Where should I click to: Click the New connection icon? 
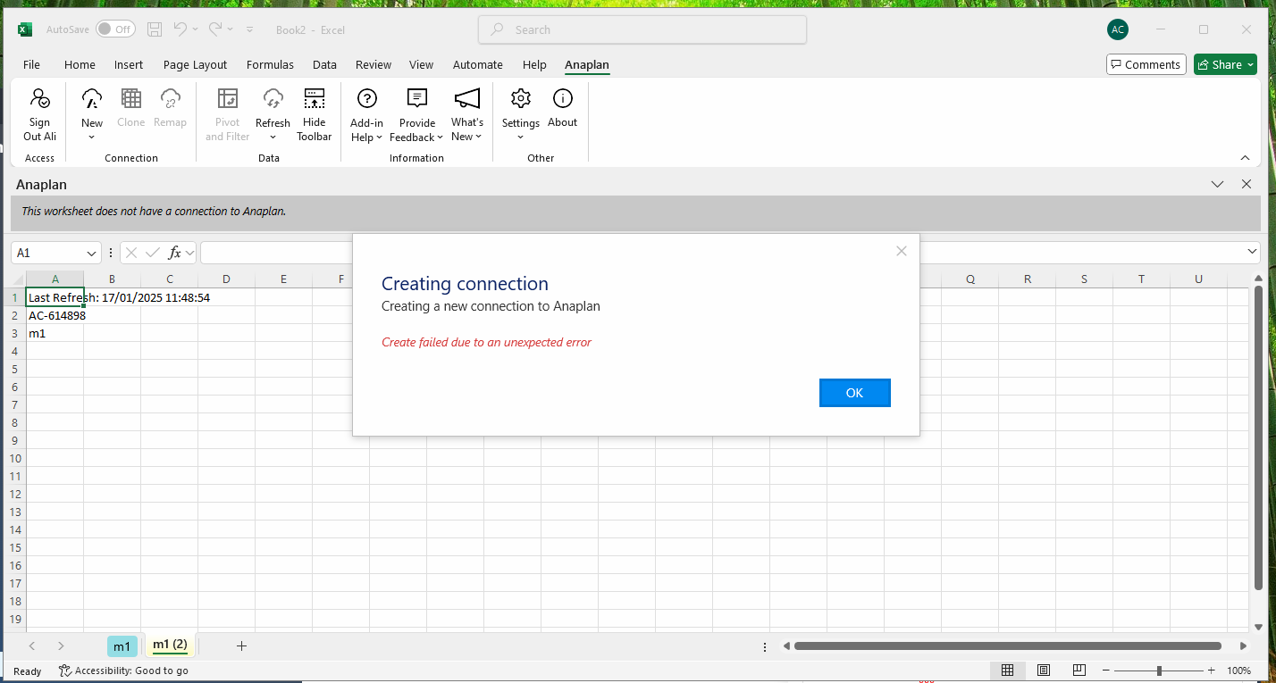click(x=92, y=99)
